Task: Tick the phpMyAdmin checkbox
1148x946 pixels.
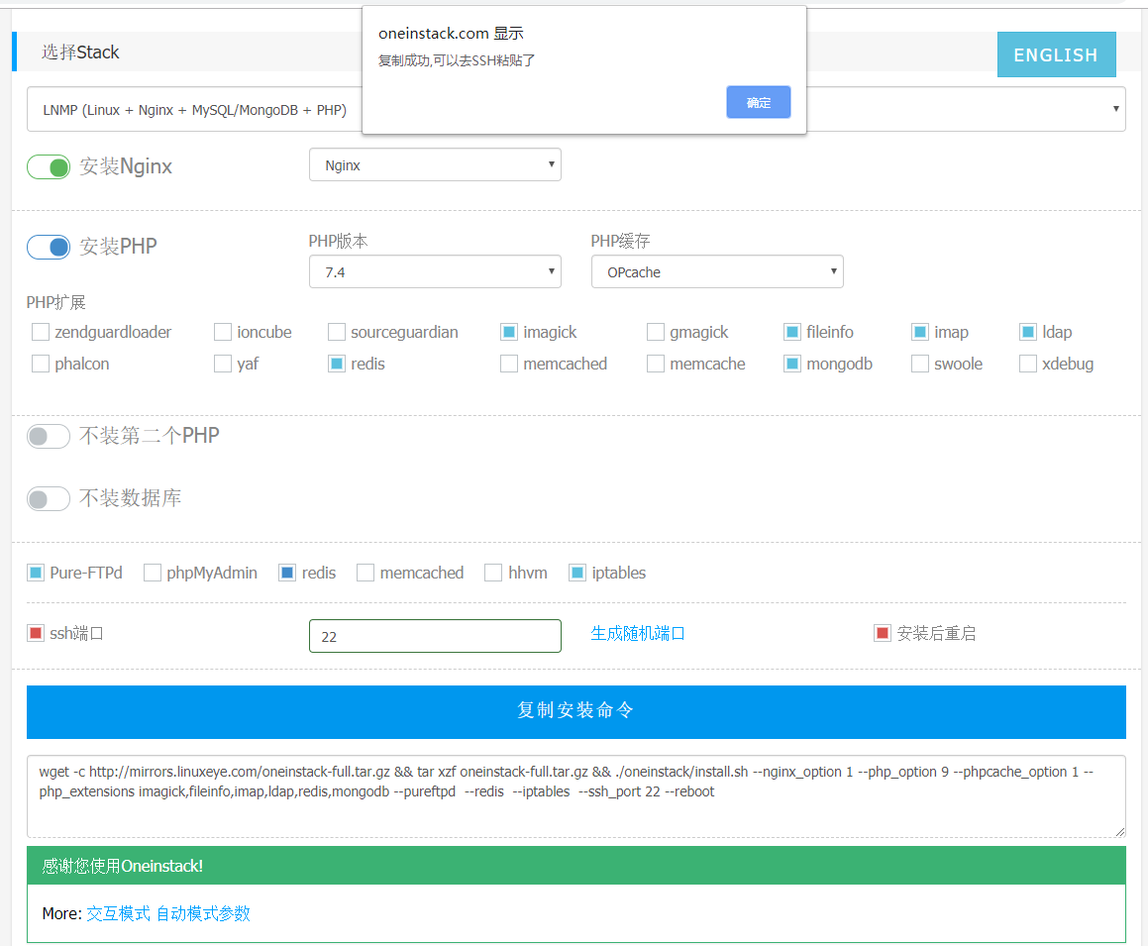Action: [x=153, y=573]
